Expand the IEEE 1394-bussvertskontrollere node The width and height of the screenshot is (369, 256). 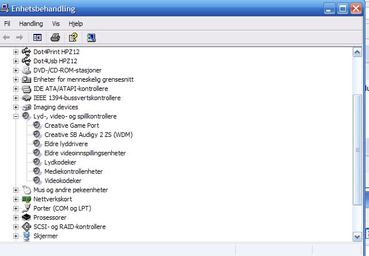(x=16, y=98)
